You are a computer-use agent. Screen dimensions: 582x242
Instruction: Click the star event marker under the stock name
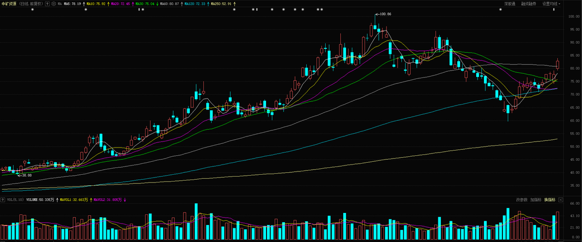pyautogui.click(x=33, y=10)
